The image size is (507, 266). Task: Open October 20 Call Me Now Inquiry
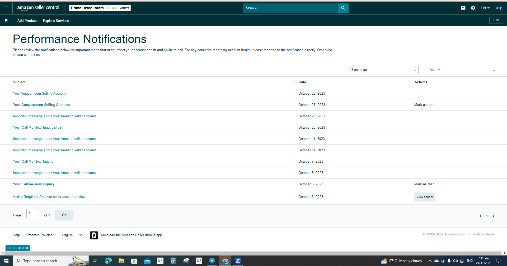(37, 127)
